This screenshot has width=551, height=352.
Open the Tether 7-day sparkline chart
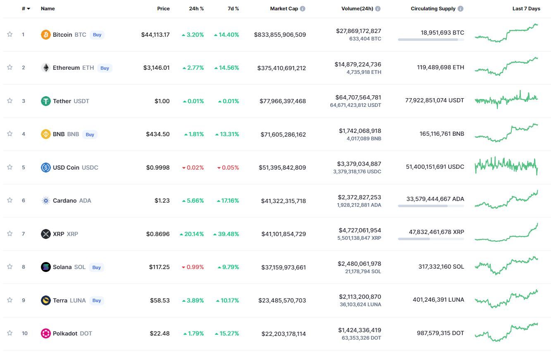click(x=506, y=99)
